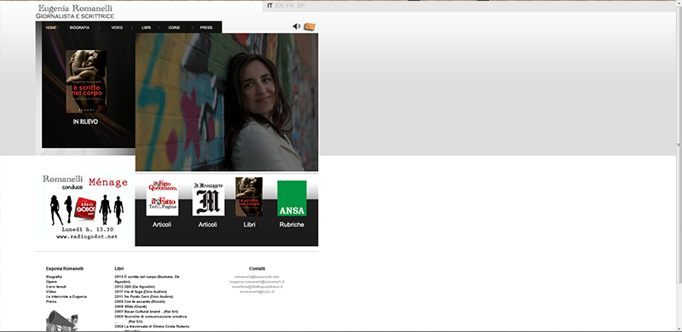Screen dimensions: 682x332
Task: Open CORSI in the nav bar
Action: click(174, 27)
